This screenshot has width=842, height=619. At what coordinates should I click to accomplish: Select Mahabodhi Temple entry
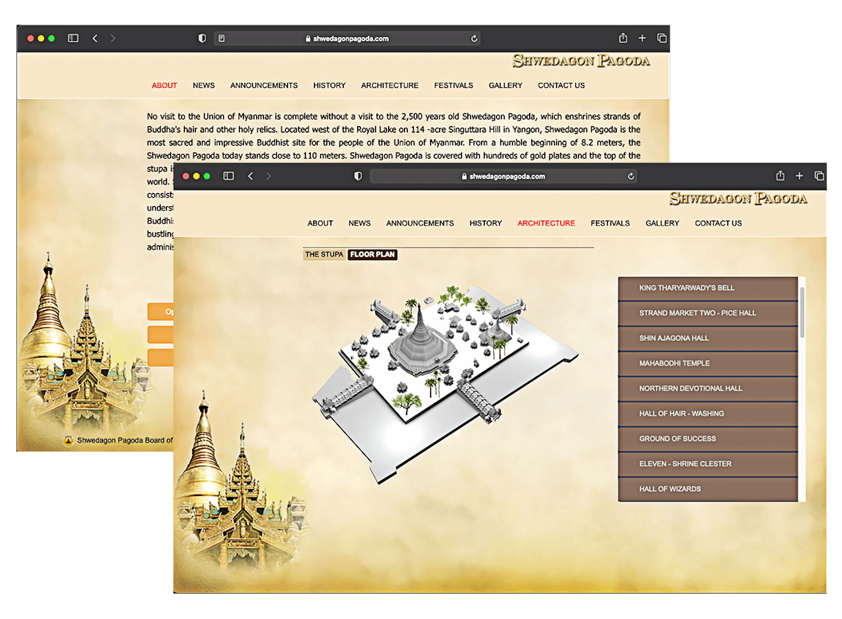[x=708, y=363]
